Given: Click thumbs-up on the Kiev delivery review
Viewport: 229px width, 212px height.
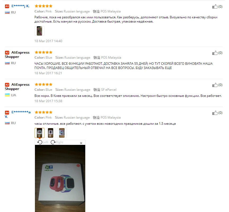Looking at the screenshot, I should coord(215,85).
